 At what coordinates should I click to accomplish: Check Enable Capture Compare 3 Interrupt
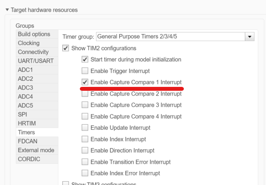pos(85,105)
